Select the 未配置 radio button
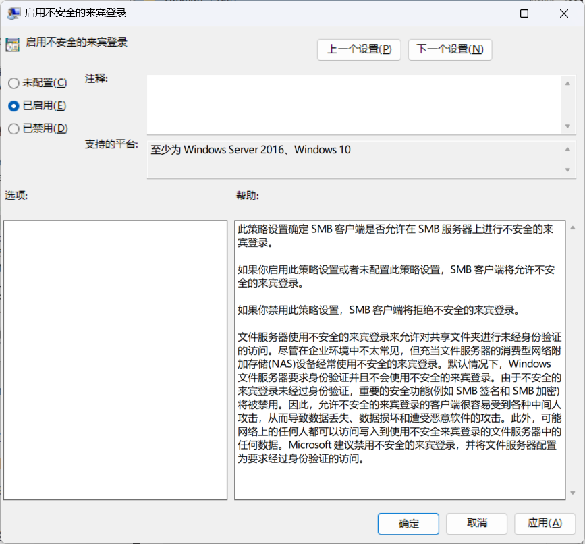Image resolution: width=585 pixels, height=544 pixels. coord(13,83)
